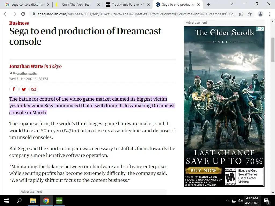The image size is (275, 206).
Task: Share this page from the address bar
Action: (241, 14)
